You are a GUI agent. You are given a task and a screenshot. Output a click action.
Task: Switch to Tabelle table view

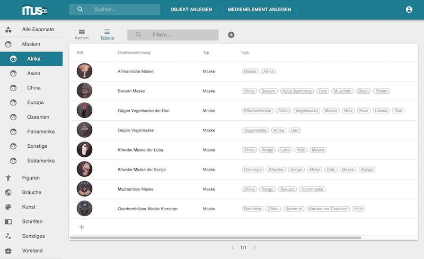pyautogui.click(x=107, y=34)
